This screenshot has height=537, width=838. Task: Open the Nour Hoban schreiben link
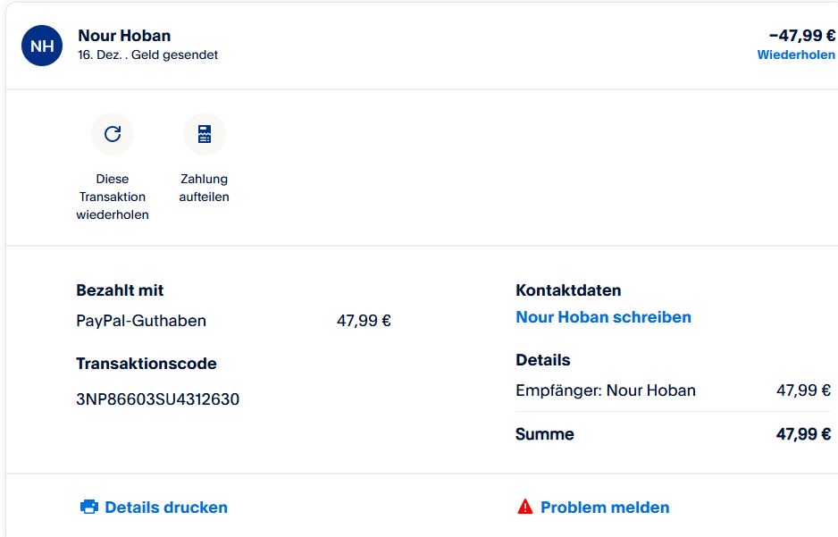click(x=603, y=317)
